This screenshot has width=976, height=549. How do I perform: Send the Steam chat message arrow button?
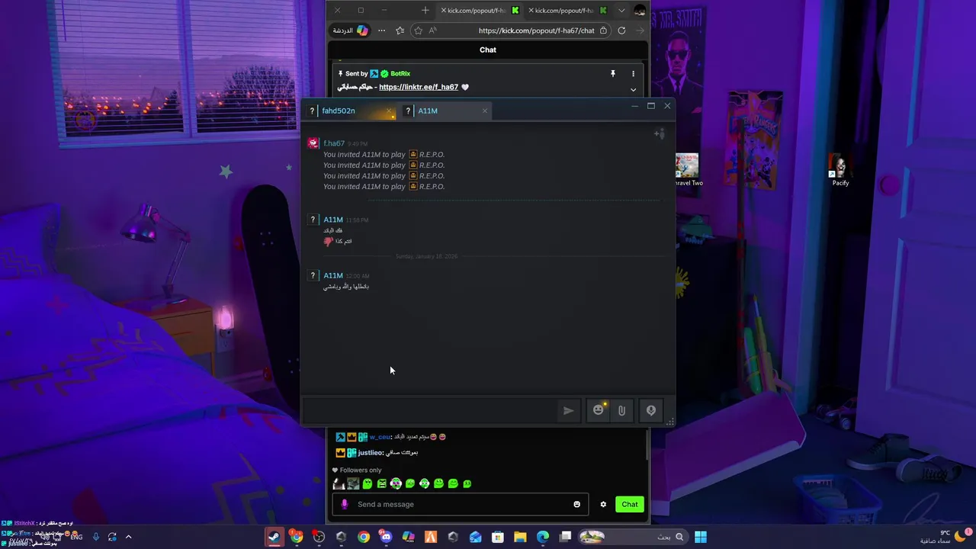(568, 410)
